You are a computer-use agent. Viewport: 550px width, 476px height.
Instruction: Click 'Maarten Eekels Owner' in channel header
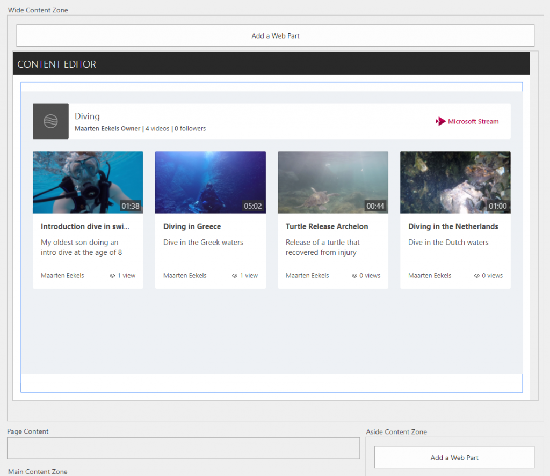pos(107,129)
